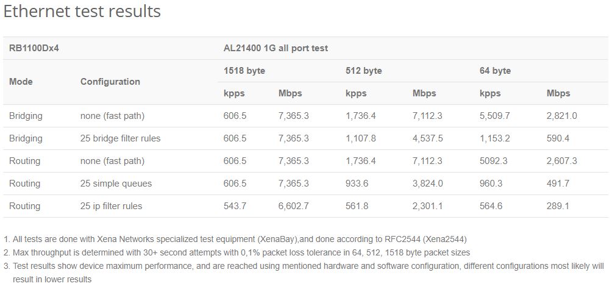The height and width of the screenshot is (289, 612).
Task: Click the "25 bridge filter rules" configuration cell
Action: pos(120,138)
